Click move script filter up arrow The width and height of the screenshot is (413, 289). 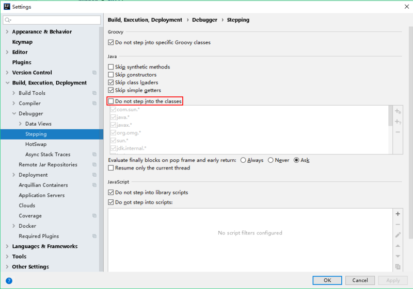[x=398, y=246]
